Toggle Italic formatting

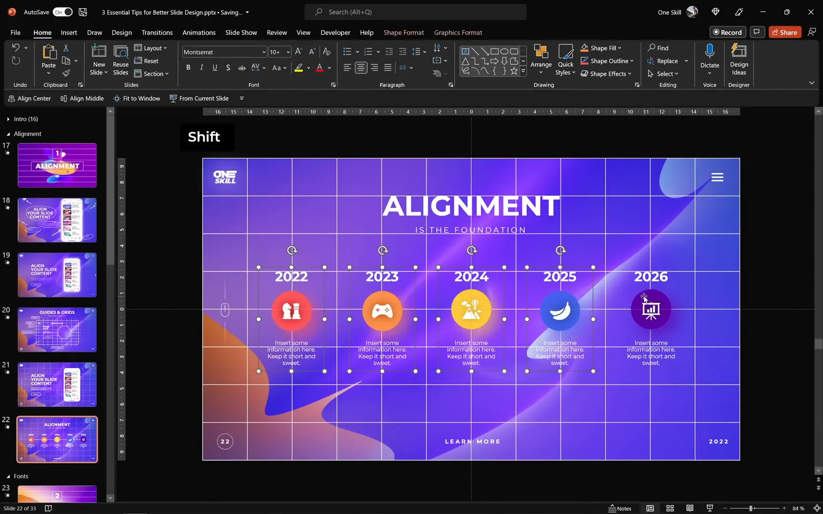tap(201, 68)
